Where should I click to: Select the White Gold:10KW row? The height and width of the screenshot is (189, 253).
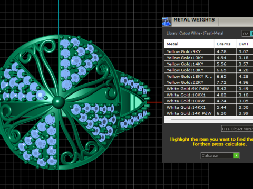[x=209, y=101]
